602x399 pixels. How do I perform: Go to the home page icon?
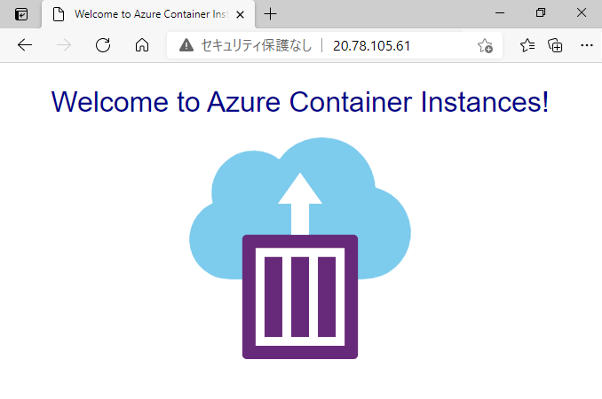coord(142,45)
